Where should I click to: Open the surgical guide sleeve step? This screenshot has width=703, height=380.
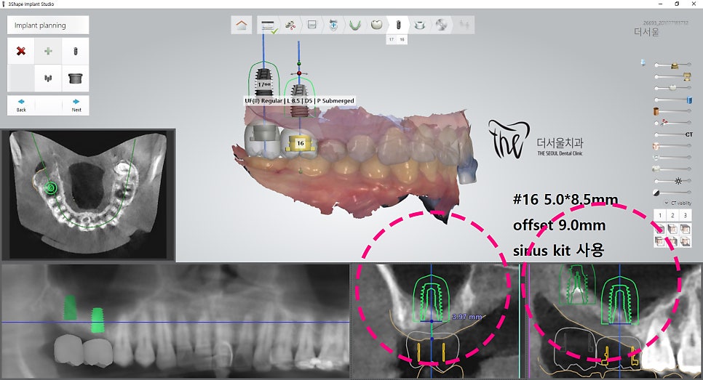pyautogui.click(x=420, y=25)
